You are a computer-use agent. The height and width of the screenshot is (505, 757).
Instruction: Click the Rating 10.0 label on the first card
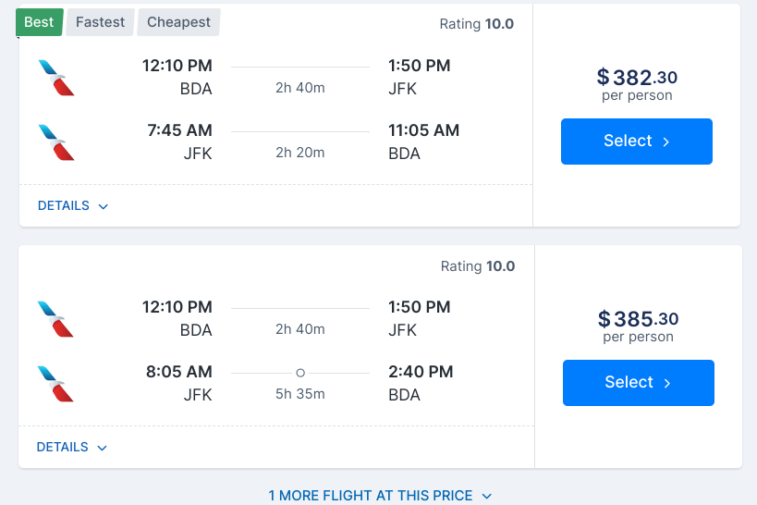(x=477, y=24)
